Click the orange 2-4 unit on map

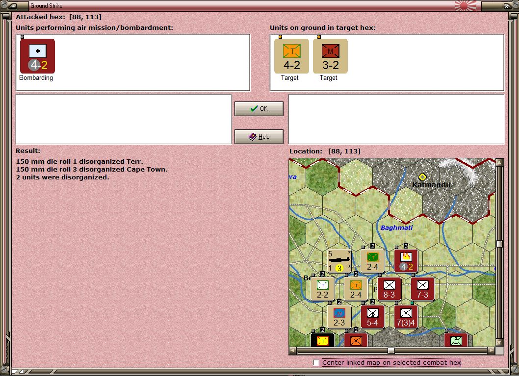(x=356, y=289)
